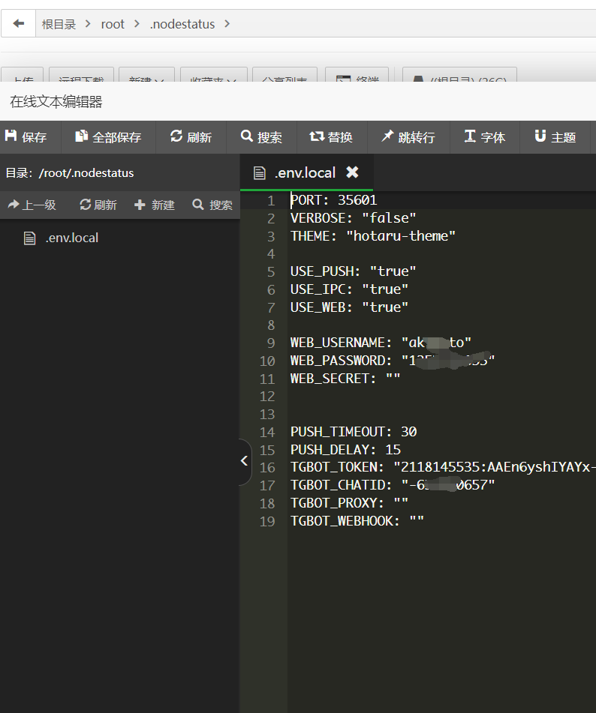
Task: Open the 根目录 breadcrumb
Action: pos(59,24)
